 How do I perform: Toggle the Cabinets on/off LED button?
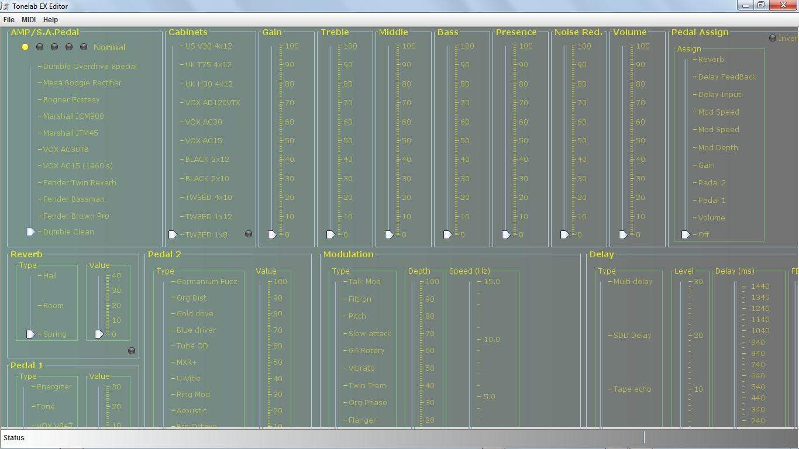pos(249,234)
